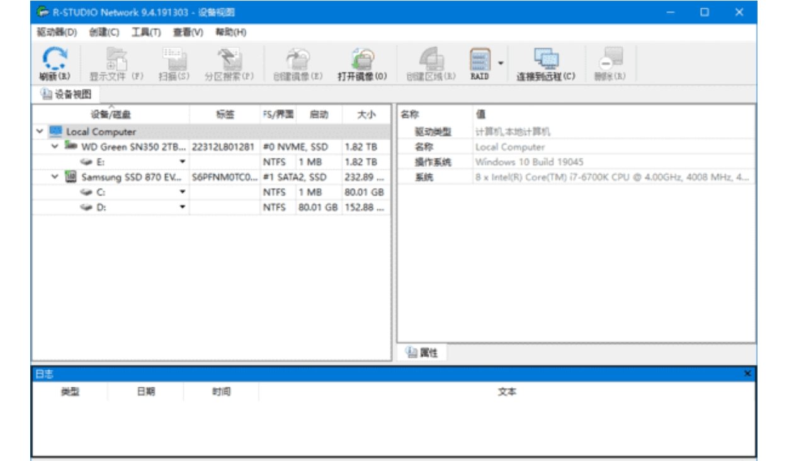The image size is (789, 461).
Task: Close the 日志 log panel
Action: pyautogui.click(x=747, y=374)
